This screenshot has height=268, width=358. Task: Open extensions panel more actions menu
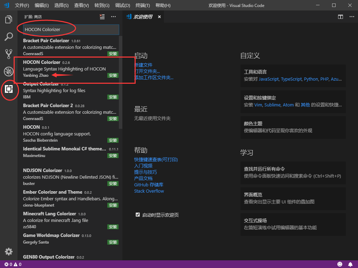[x=114, y=17]
